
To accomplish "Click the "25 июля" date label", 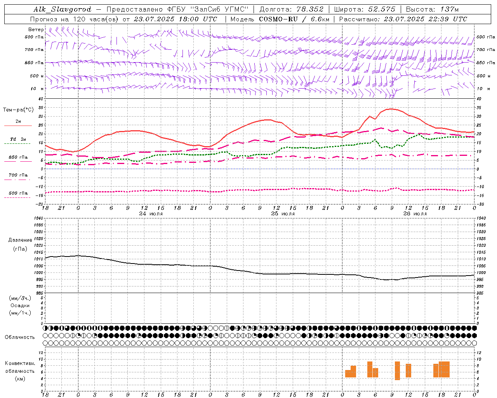I will [283, 214].
